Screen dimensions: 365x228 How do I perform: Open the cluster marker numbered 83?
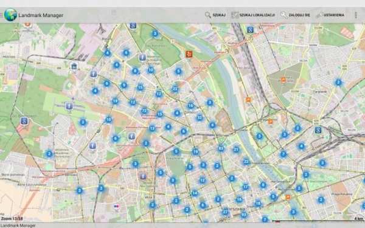click(221, 148)
